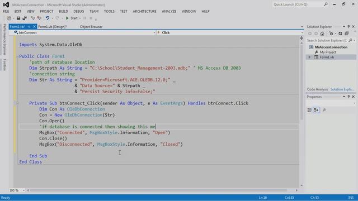This screenshot has width=358, height=201.
Task: Collapse the Public Class Form1 outline
Action: tap(17, 56)
